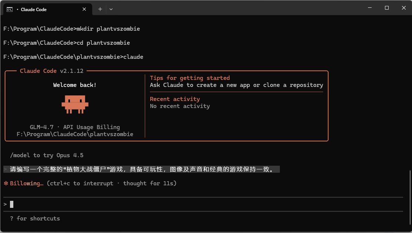Open a new terminal tab

[100, 9]
